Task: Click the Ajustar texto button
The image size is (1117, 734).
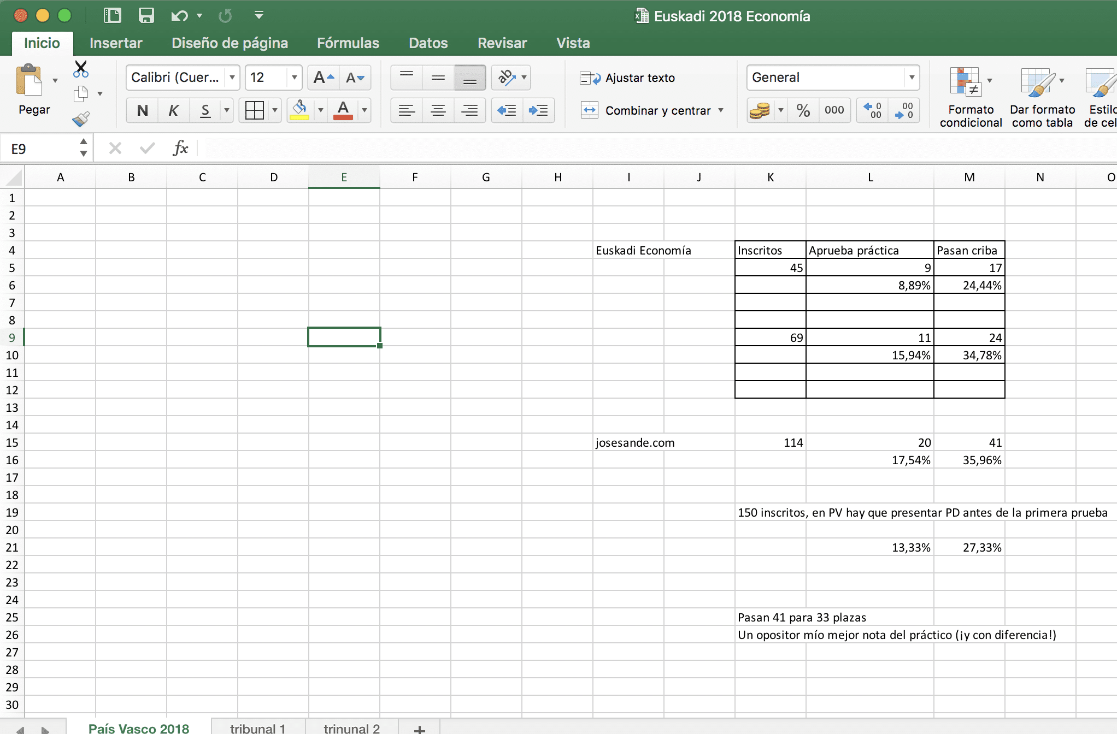Action: coord(627,78)
